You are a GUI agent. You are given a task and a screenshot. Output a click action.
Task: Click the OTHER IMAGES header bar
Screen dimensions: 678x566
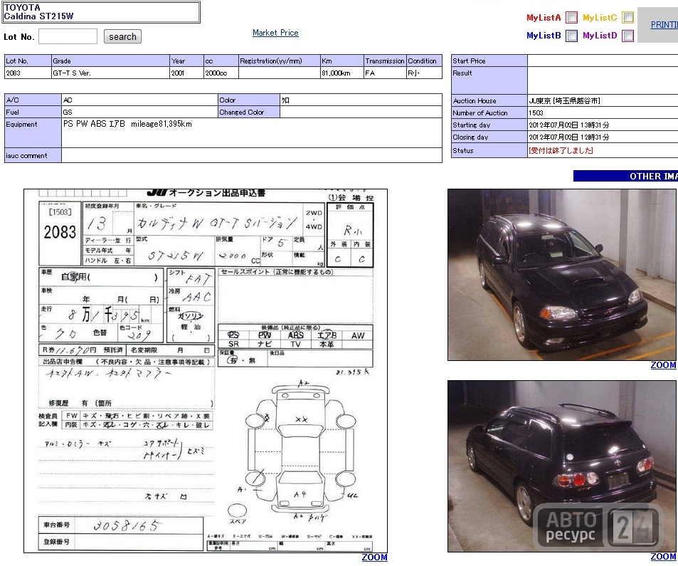coord(625,176)
